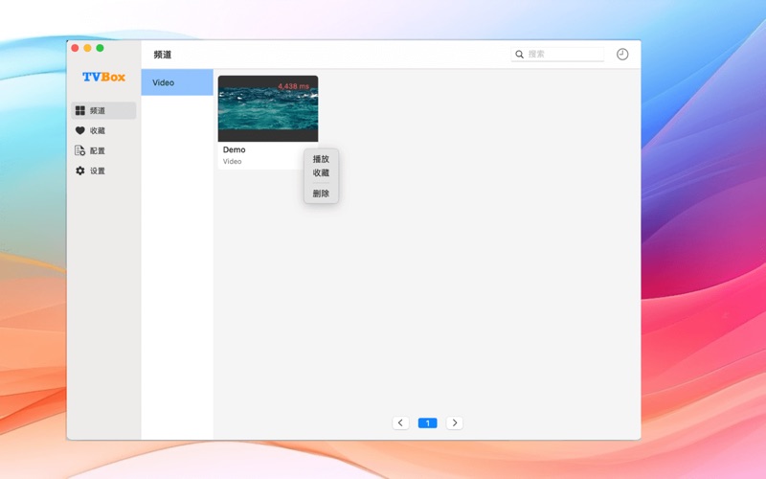766x479 pixels.
Task: Choose 播放 from the context menu
Action: 321,159
